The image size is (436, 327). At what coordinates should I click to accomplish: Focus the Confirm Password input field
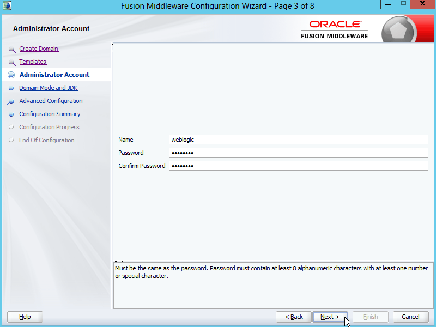tap(298, 166)
